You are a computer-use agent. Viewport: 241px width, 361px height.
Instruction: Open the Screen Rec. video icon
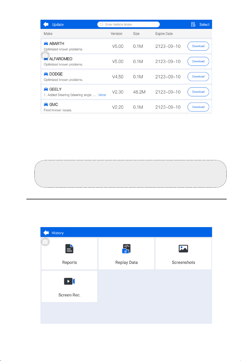coord(69,281)
